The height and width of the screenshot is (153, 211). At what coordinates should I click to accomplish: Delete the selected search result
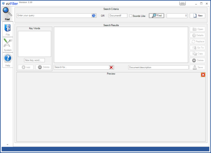point(197,60)
